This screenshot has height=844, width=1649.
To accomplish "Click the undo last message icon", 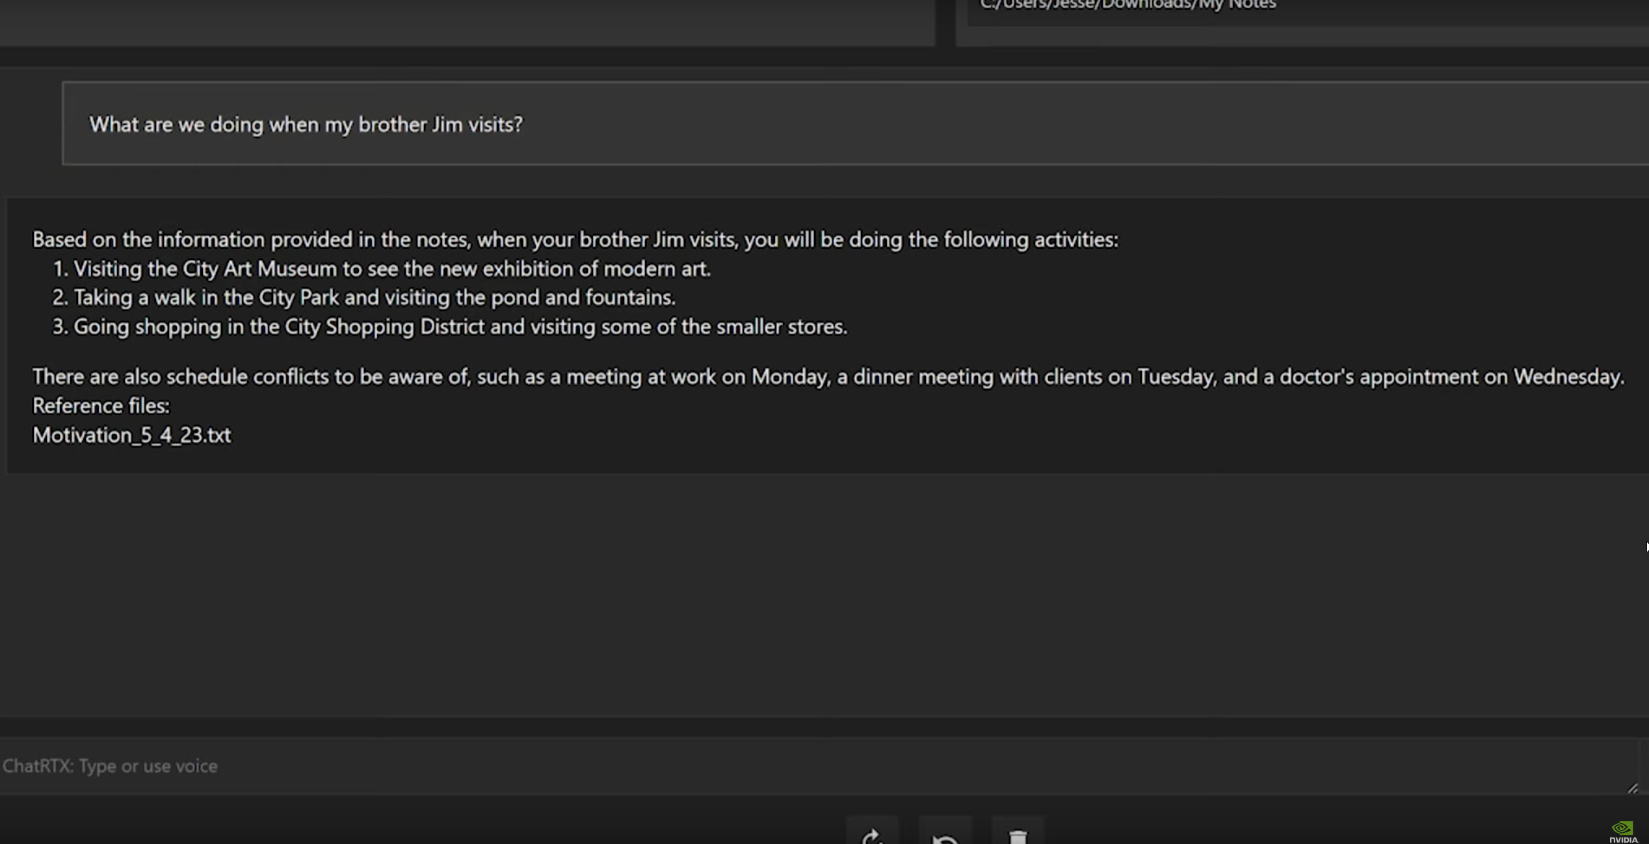I will [945, 836].
